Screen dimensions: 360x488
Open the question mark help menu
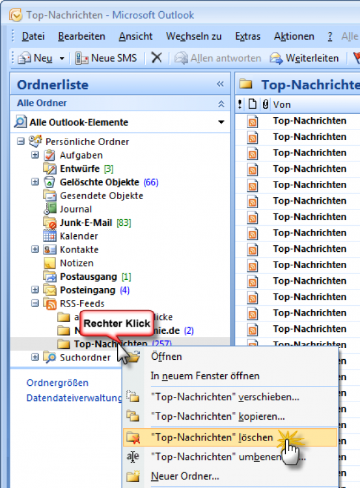[x=330, y=36]
